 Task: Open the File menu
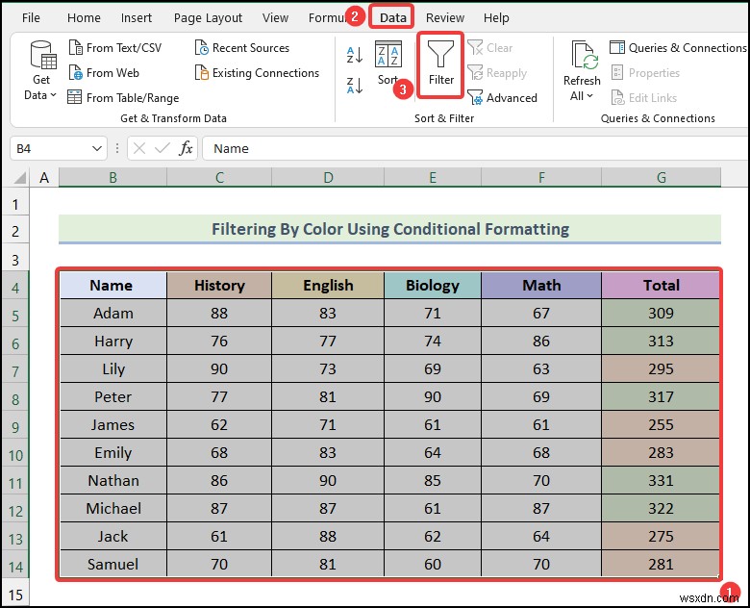click(x=31, y=18)
